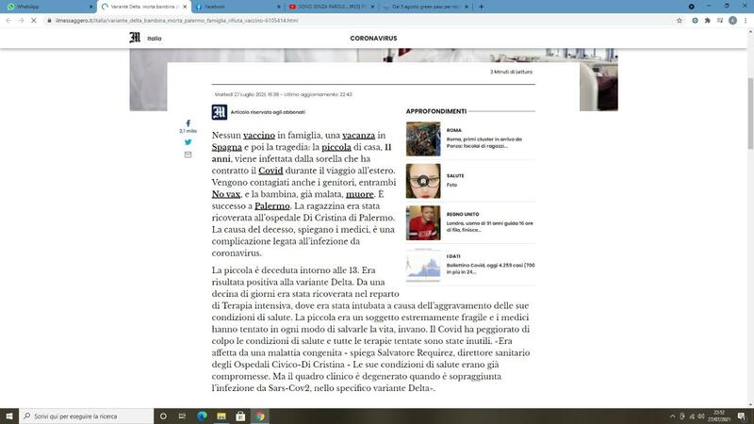Open a new browser tab
Image resolution: width=754 pixels, height=424 pixels.
click(x=481, y=7)
